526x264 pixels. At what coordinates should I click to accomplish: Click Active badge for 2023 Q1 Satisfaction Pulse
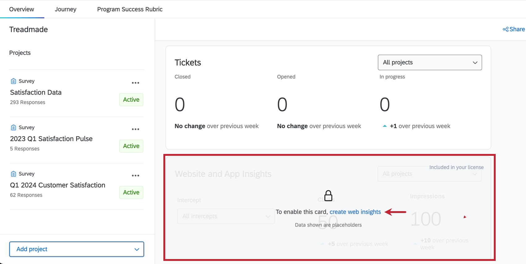coord(131,146)
